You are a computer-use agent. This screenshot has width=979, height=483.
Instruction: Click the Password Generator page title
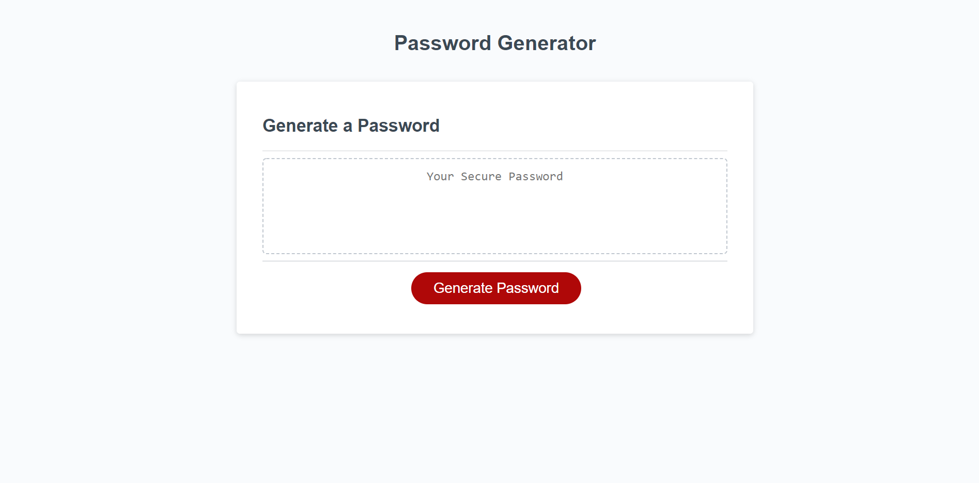[x=494, y=43]
